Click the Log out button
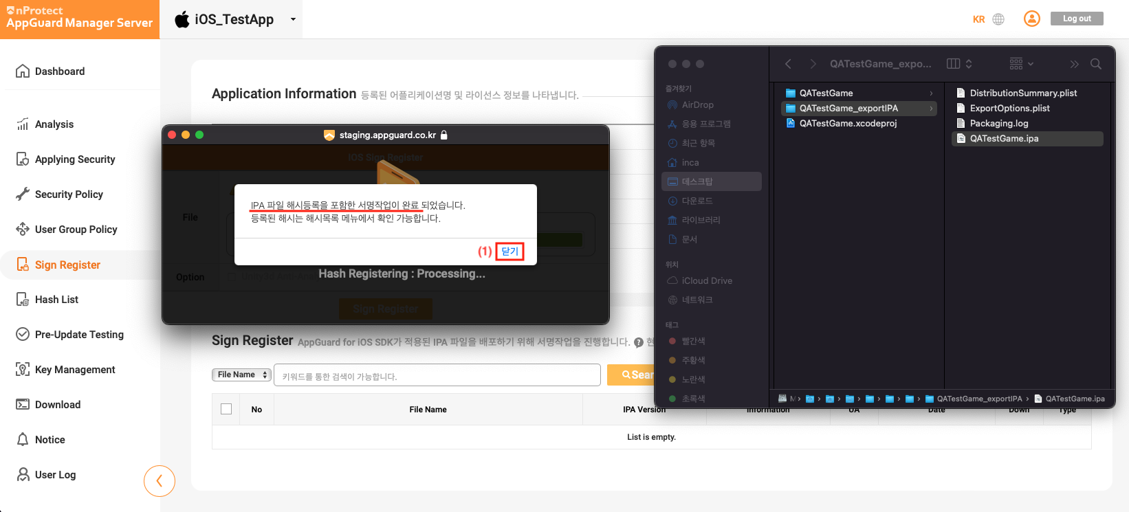This screenshot has width=1129, height=512. pos(1076,19)
